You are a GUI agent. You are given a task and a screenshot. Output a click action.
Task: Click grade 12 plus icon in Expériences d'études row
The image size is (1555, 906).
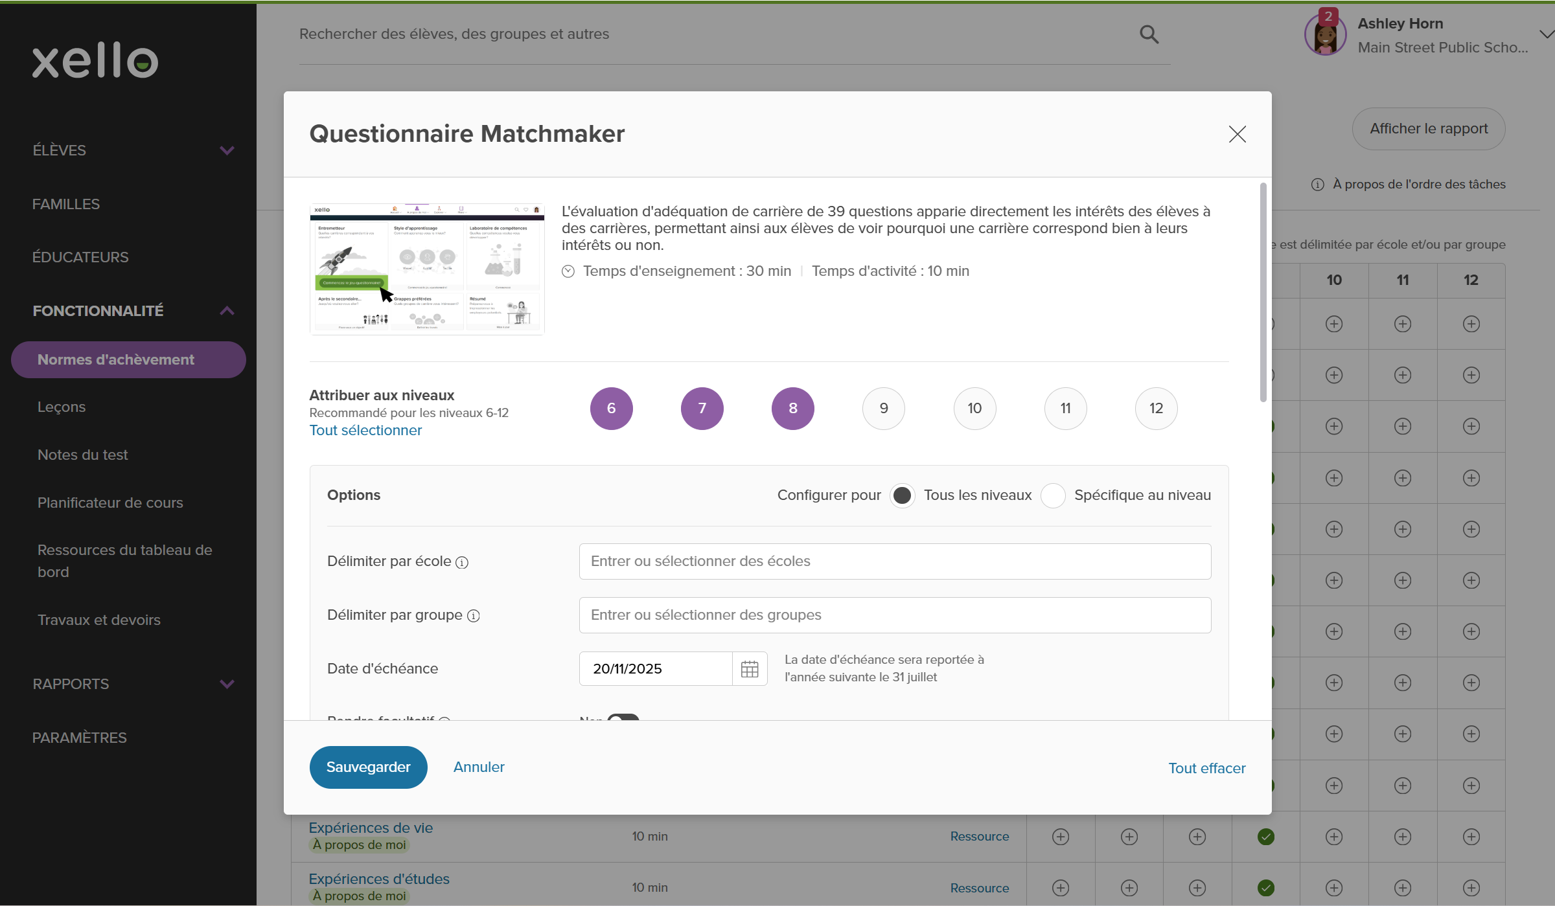point(1471,888)
